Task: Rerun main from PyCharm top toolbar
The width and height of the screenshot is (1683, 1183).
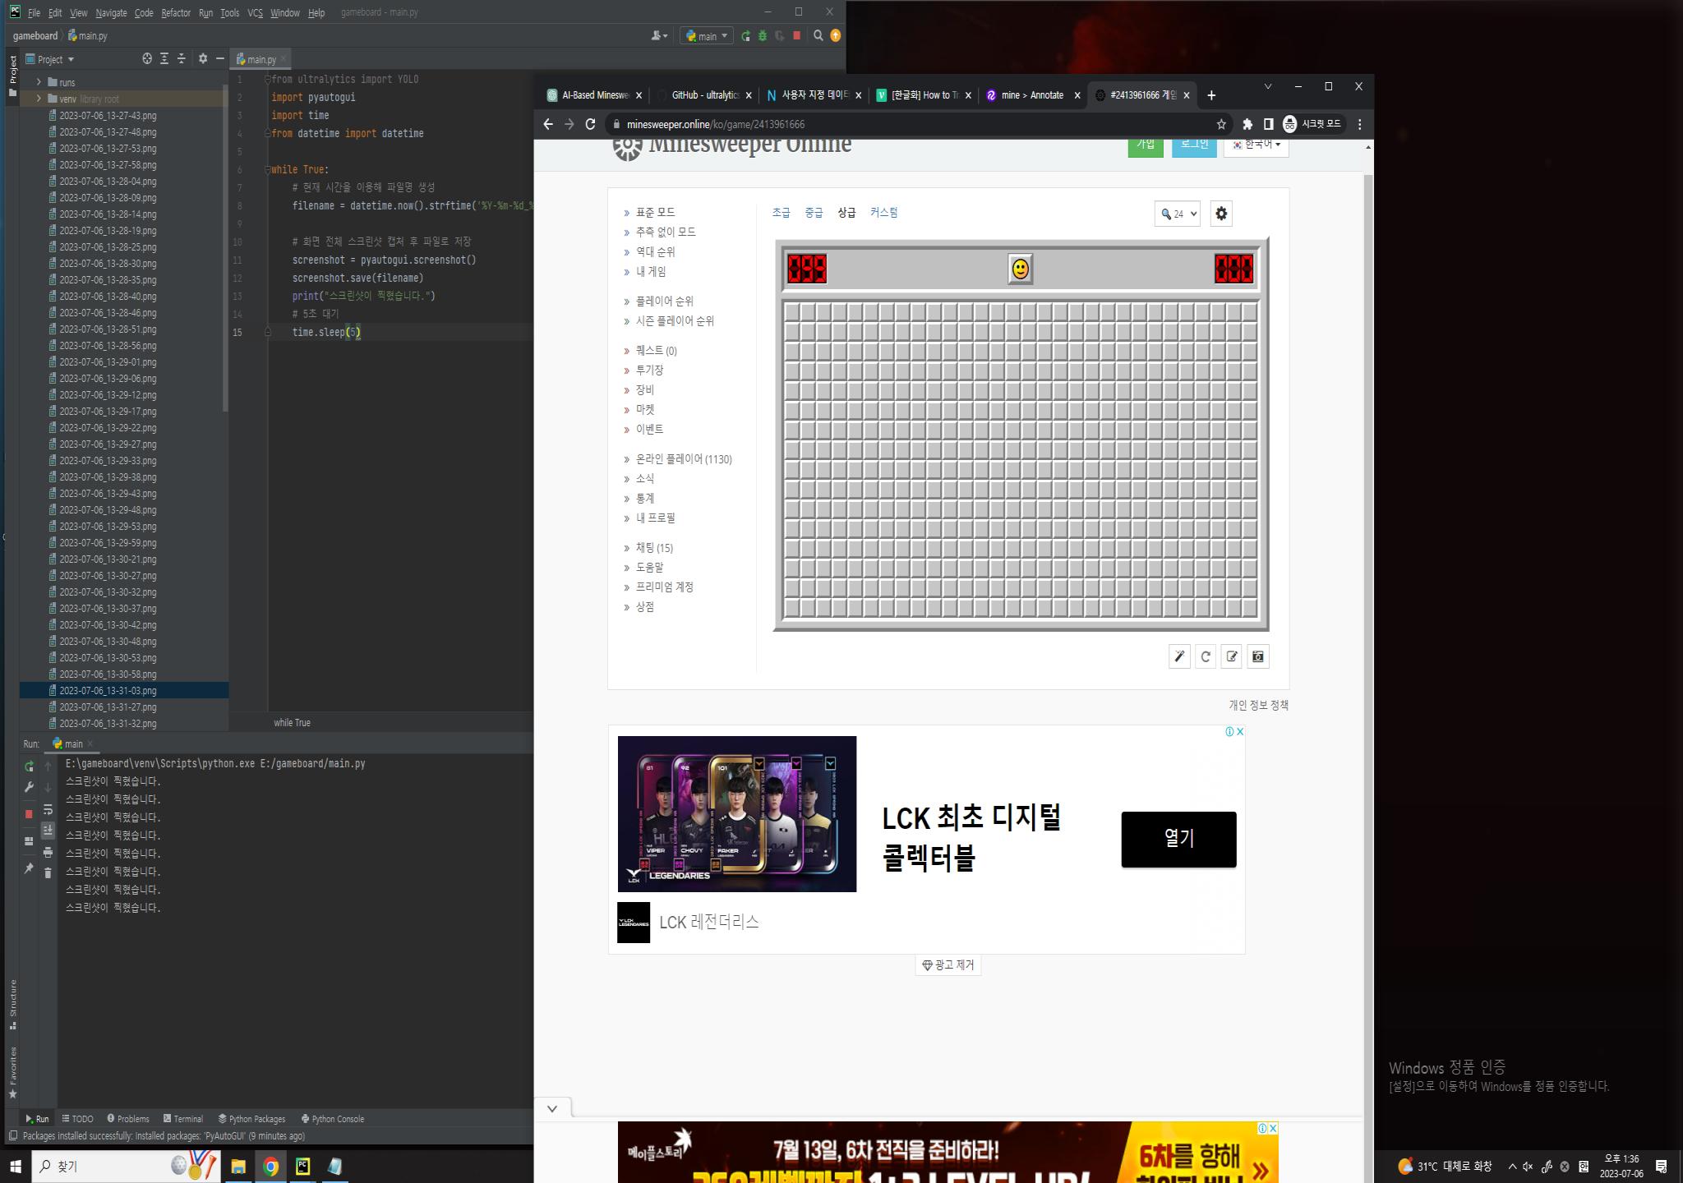Action: click(745, 36)
